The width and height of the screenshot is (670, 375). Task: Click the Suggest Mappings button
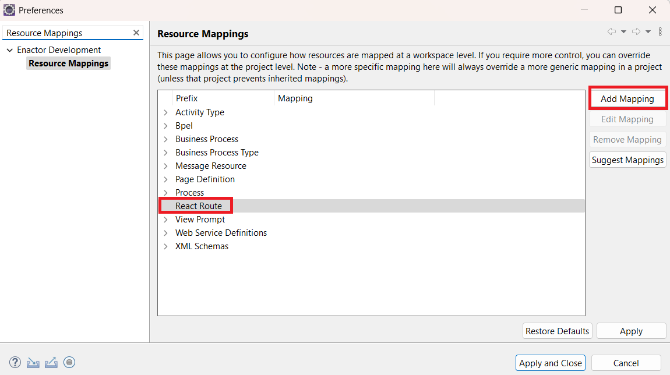tap(627, 160)
